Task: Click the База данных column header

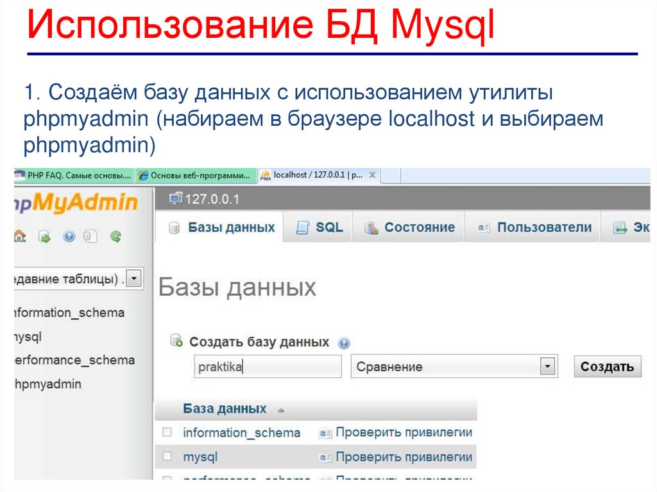Action: coord(225,409)
